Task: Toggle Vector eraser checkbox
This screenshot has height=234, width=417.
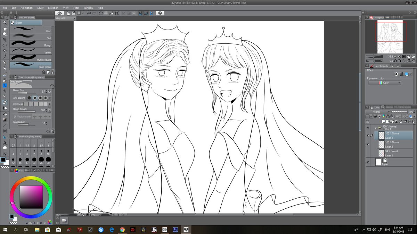Action: [x=15, y=116]
